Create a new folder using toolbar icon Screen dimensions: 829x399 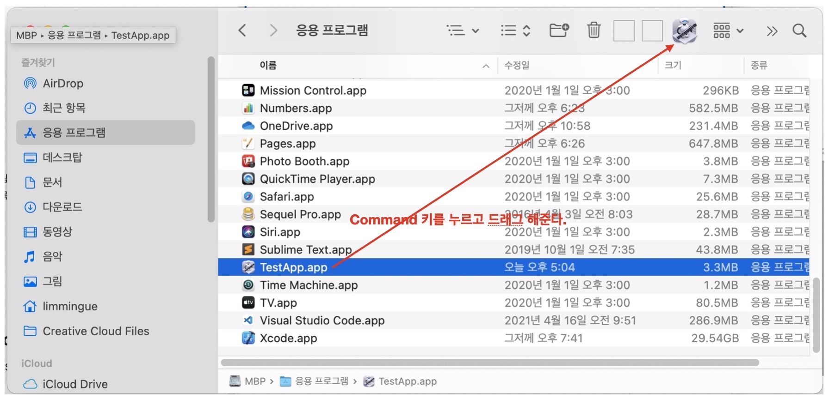(x=559, y=30)
